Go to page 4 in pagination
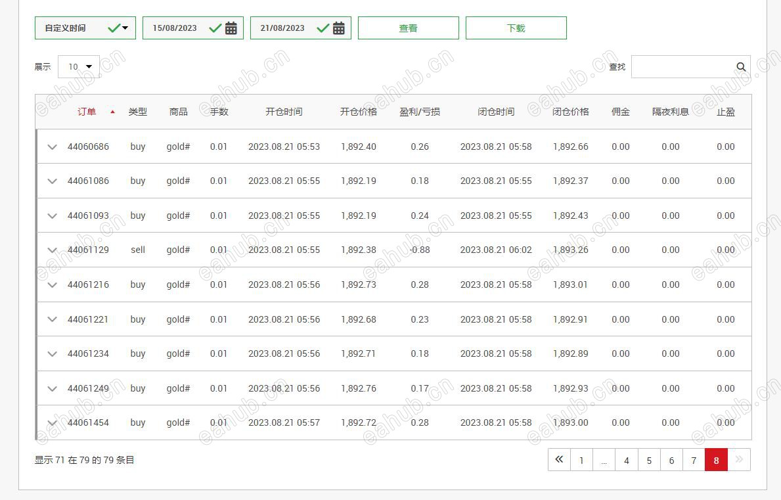Screen dimensions: 781x500 coord(627,460)
